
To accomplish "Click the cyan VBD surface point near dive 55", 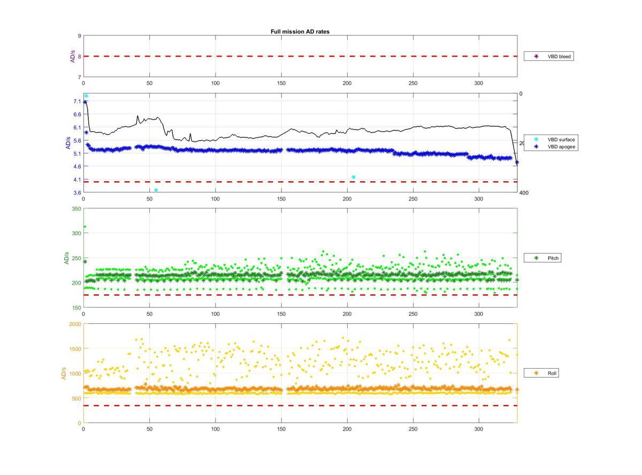I will (x=156, y=190).
